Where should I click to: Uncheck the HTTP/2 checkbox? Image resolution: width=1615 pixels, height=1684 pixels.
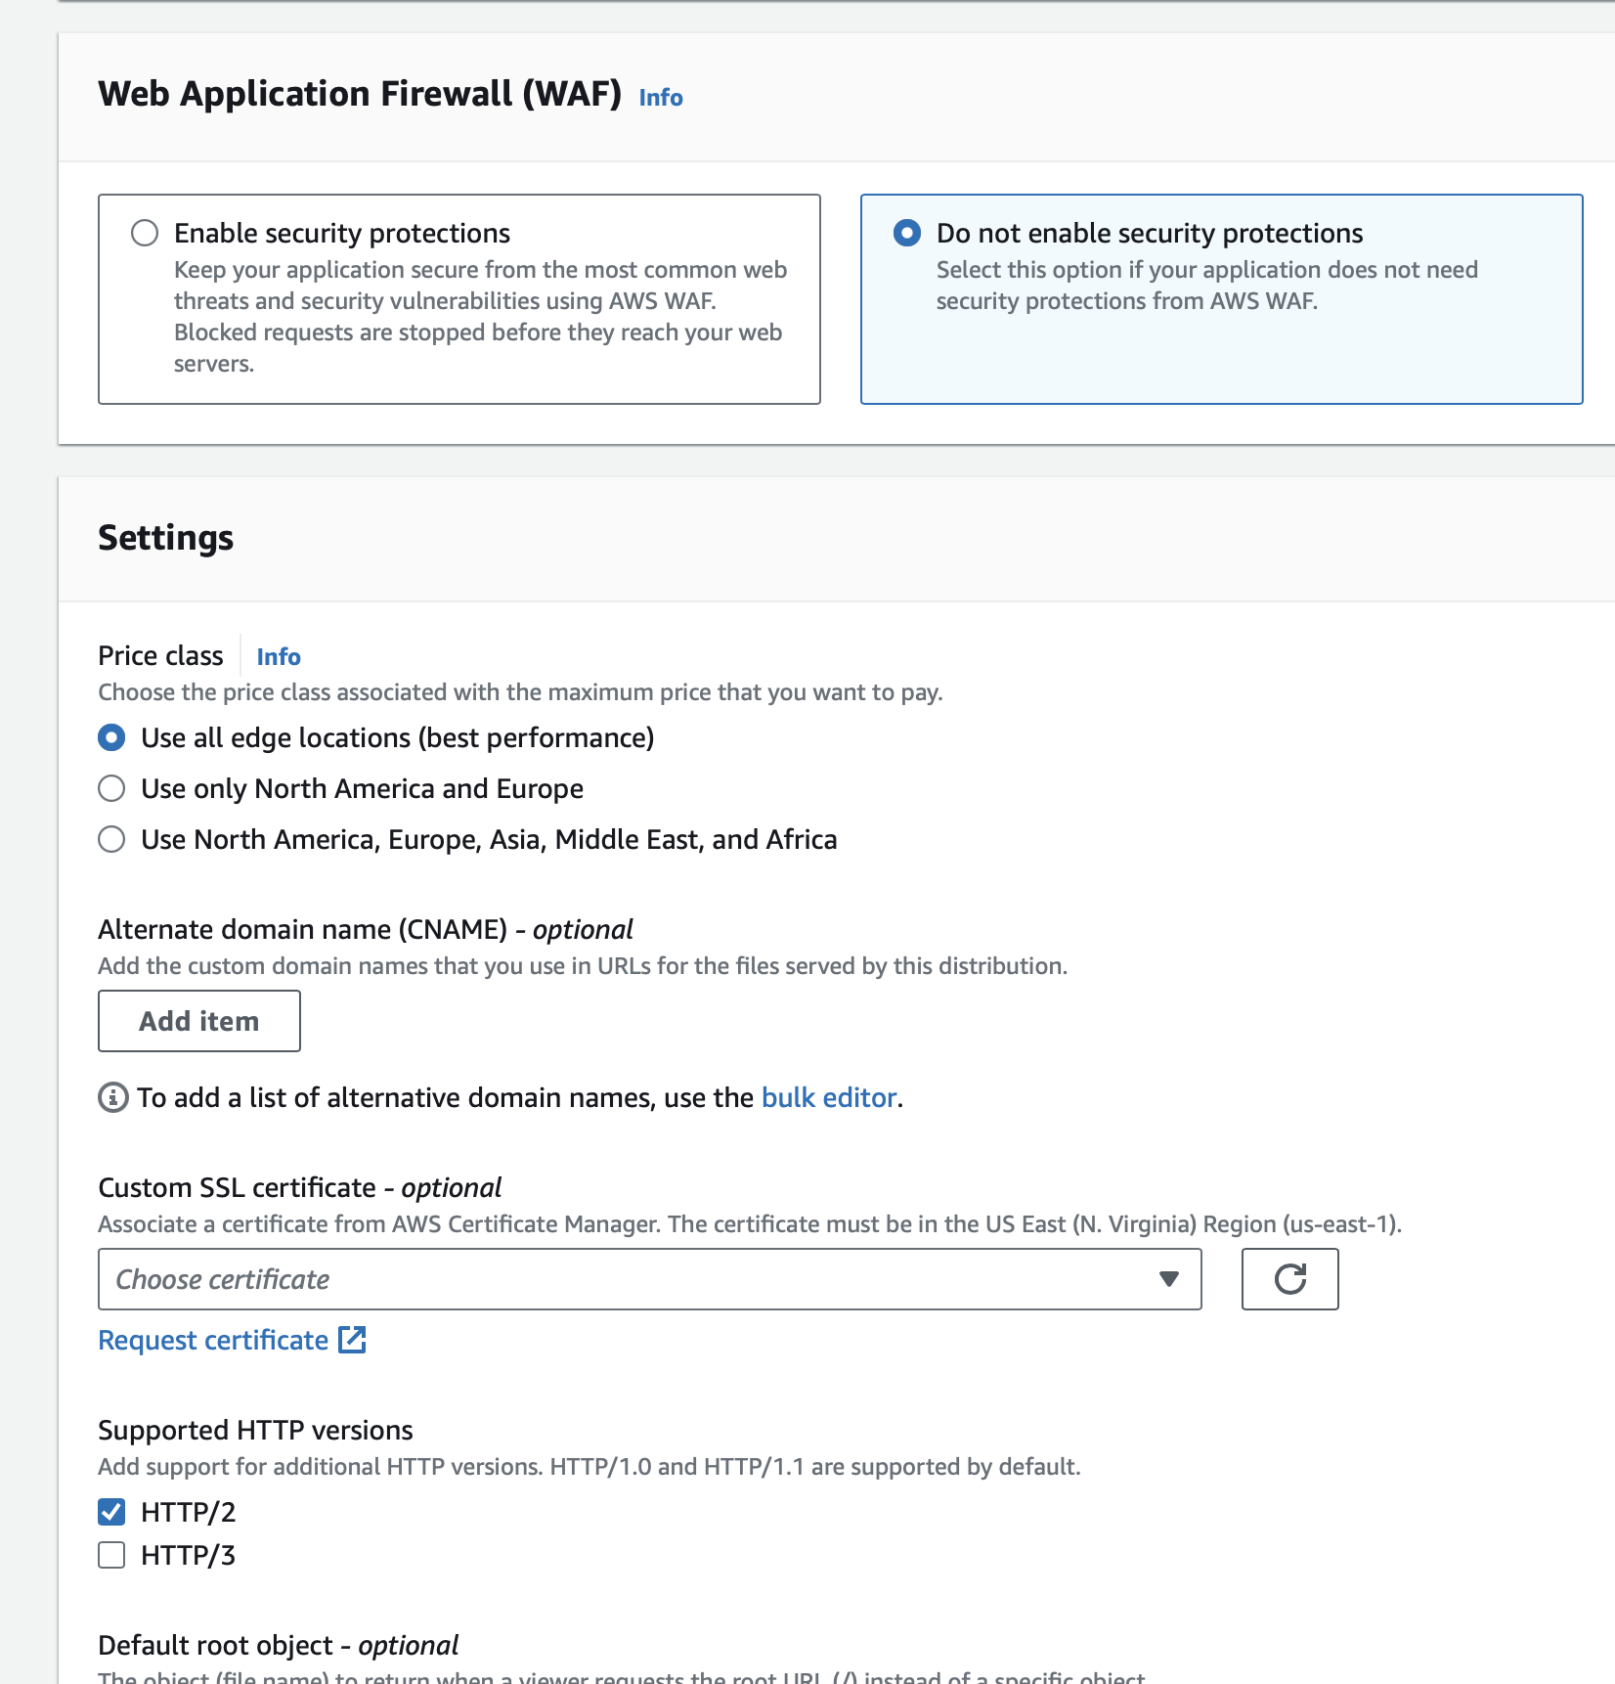[x=111, y=1512]
